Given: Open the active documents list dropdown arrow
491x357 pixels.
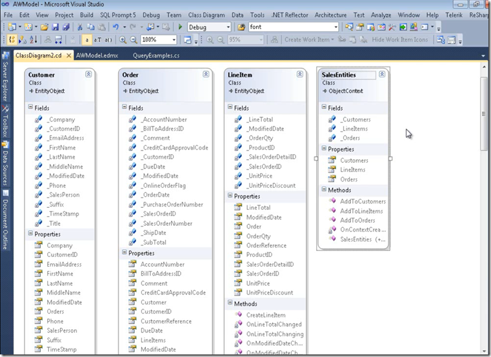Looking at the screenshot, I should click(483, 56).
